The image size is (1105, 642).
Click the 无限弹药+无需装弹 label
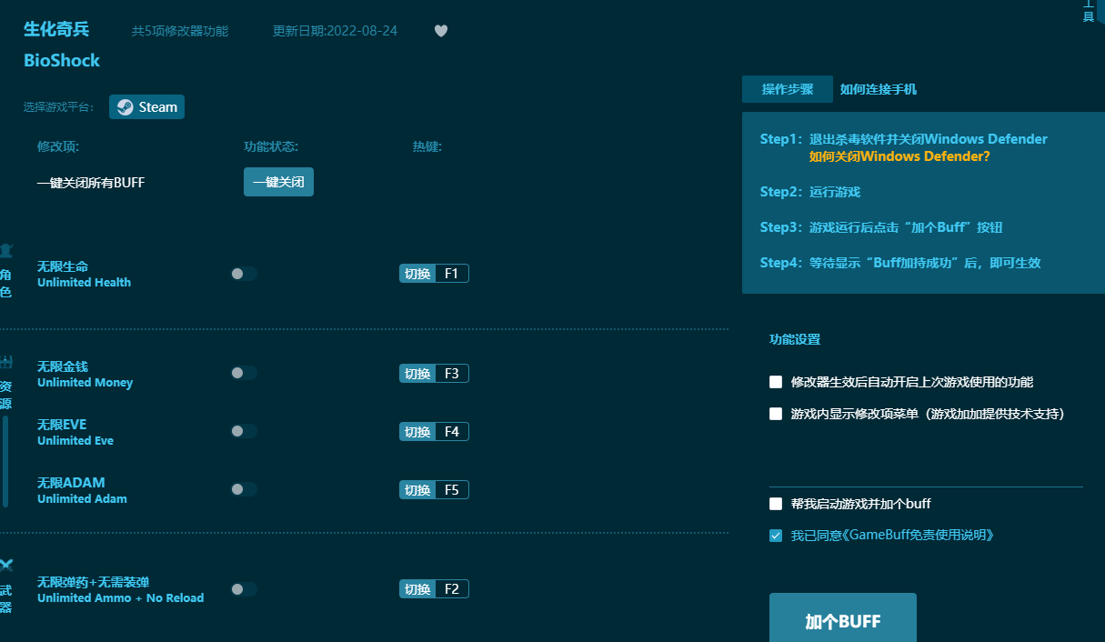point(94,582)
